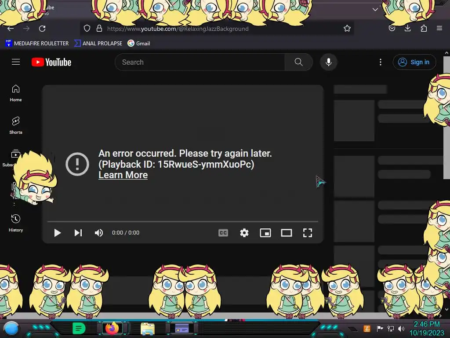Follow the Learn More link

(x=123, y=175)
